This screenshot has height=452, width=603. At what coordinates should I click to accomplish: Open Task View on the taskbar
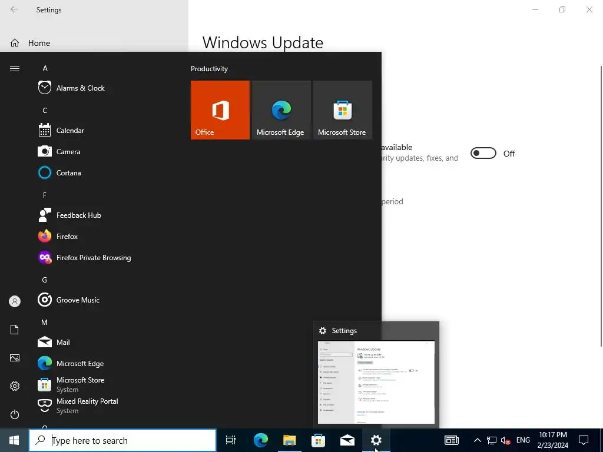(231, 440)
